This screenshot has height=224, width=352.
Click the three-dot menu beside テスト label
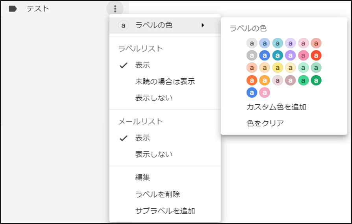115,9
